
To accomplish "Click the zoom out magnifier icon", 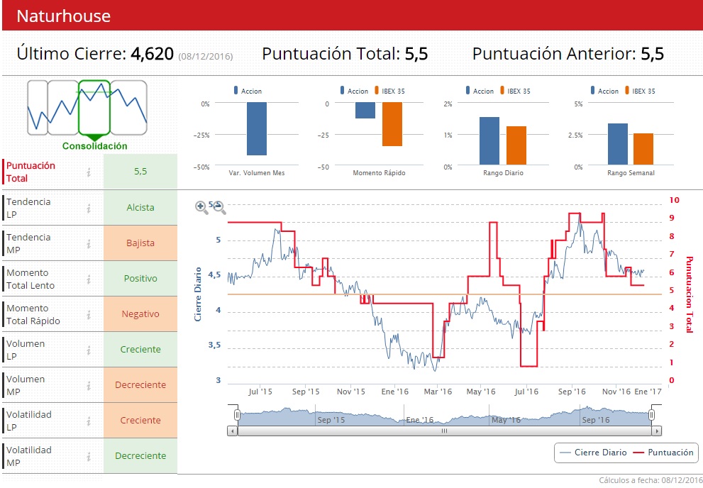I will (219, 207).
